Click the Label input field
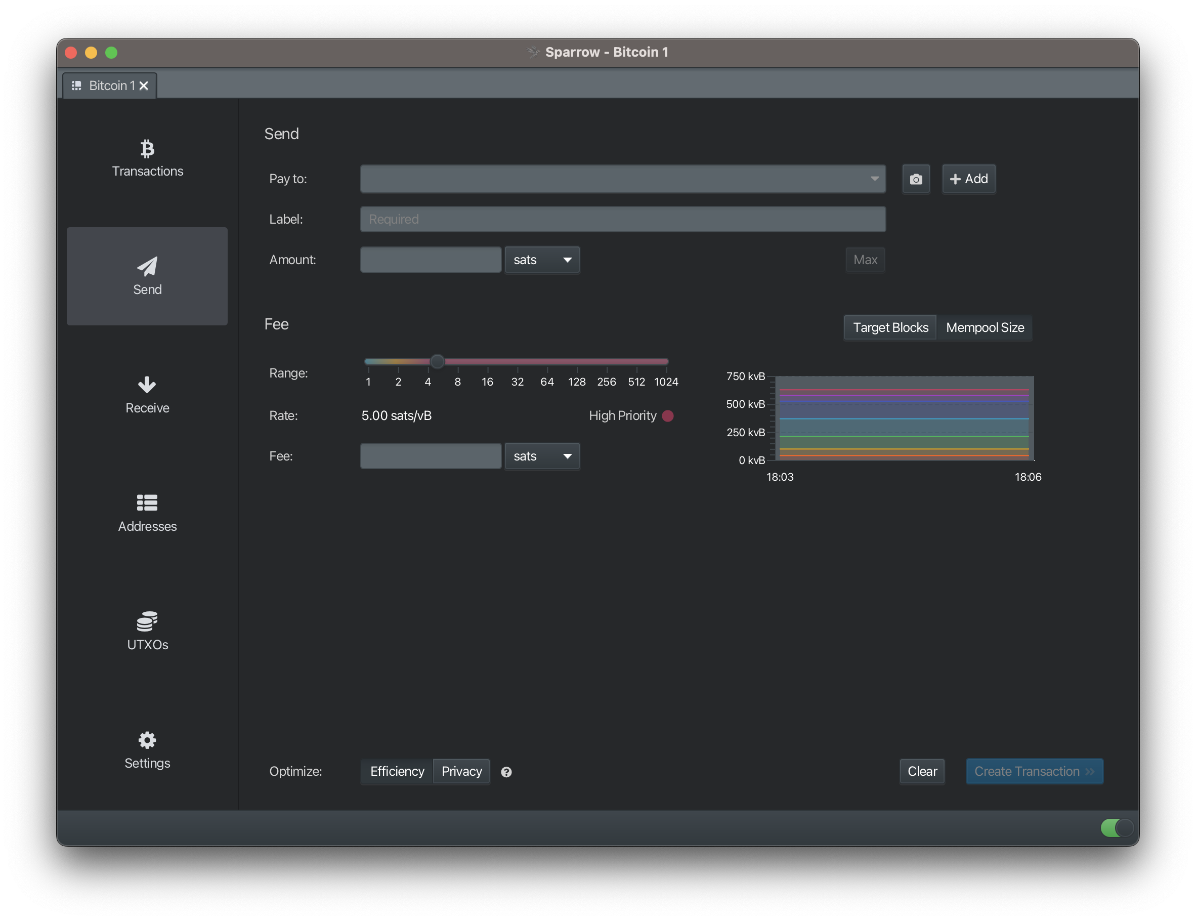Viewport: 1196px width, 921px height. tap(622, 219)
